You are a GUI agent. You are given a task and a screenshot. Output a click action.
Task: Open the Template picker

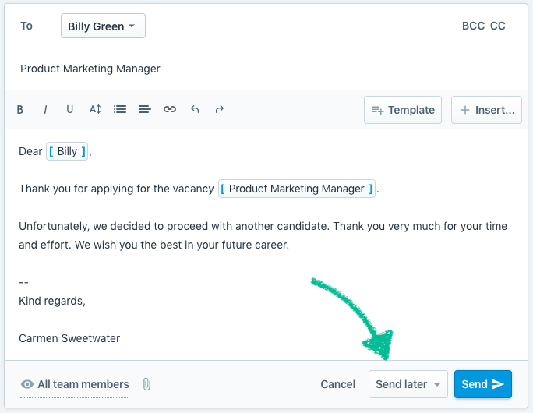(403, 110)
